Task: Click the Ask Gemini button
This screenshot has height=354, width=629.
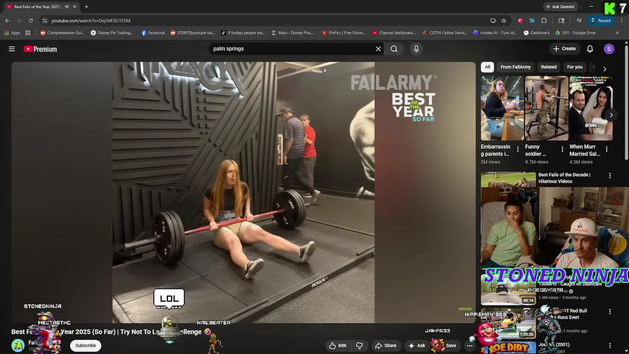Action: 559,7
